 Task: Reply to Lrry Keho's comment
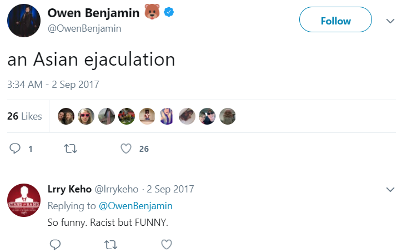pos(55,244)
